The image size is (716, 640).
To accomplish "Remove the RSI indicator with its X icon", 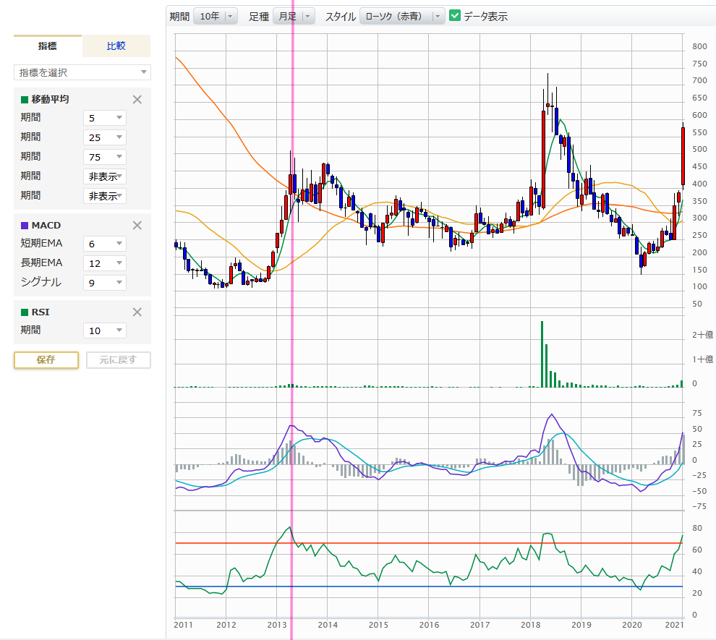I will (137, 312).
